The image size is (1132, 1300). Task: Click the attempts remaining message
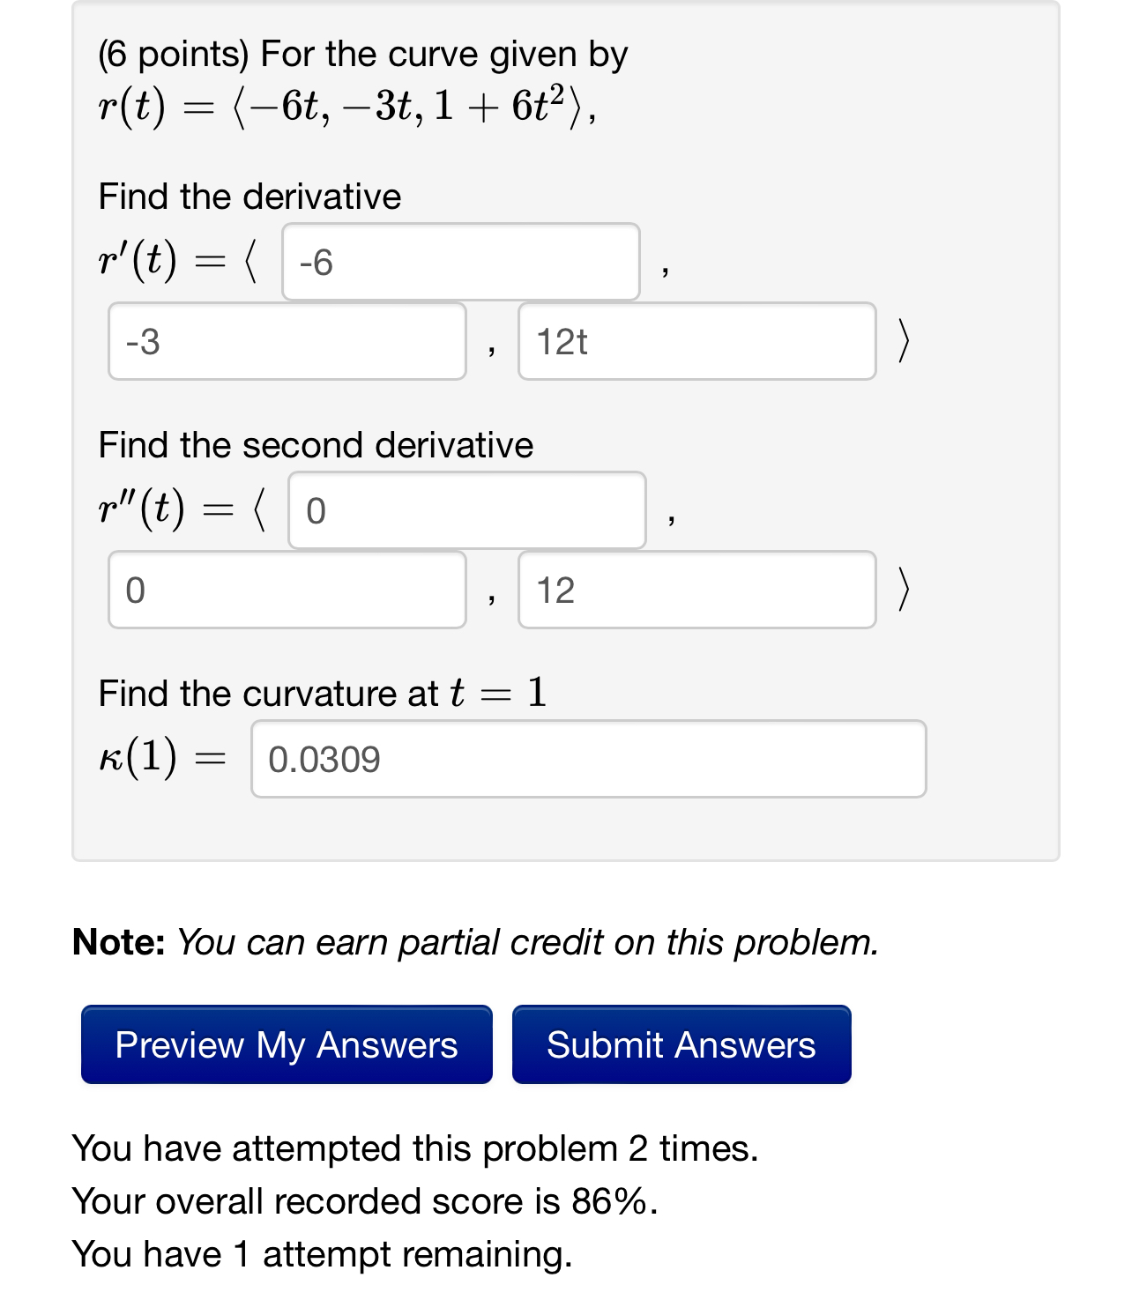coord(323,1253)
